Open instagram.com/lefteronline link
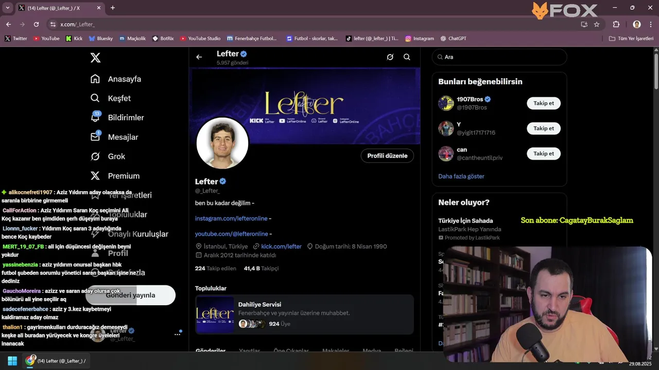The height and width of the screenshot is (370, 659). pyautogui.click(x=231, y=218)
